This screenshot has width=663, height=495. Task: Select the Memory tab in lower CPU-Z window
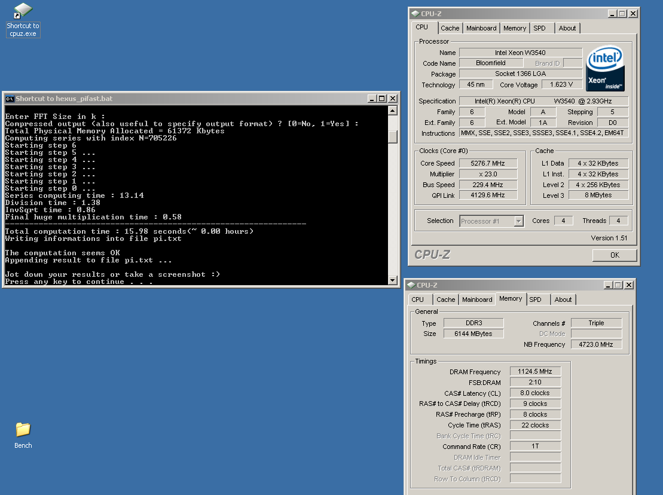tap(511, 298)
